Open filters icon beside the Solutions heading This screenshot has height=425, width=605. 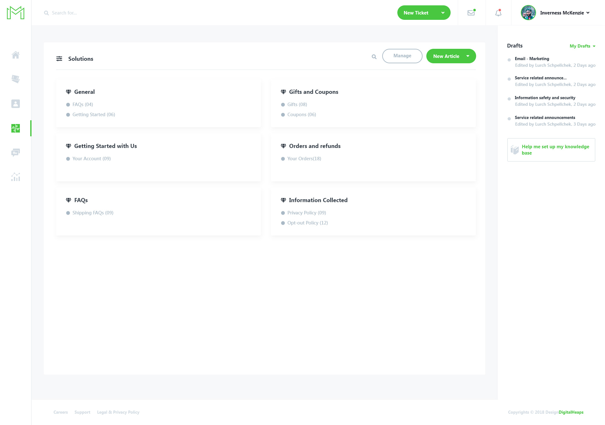tap(59, 59)
